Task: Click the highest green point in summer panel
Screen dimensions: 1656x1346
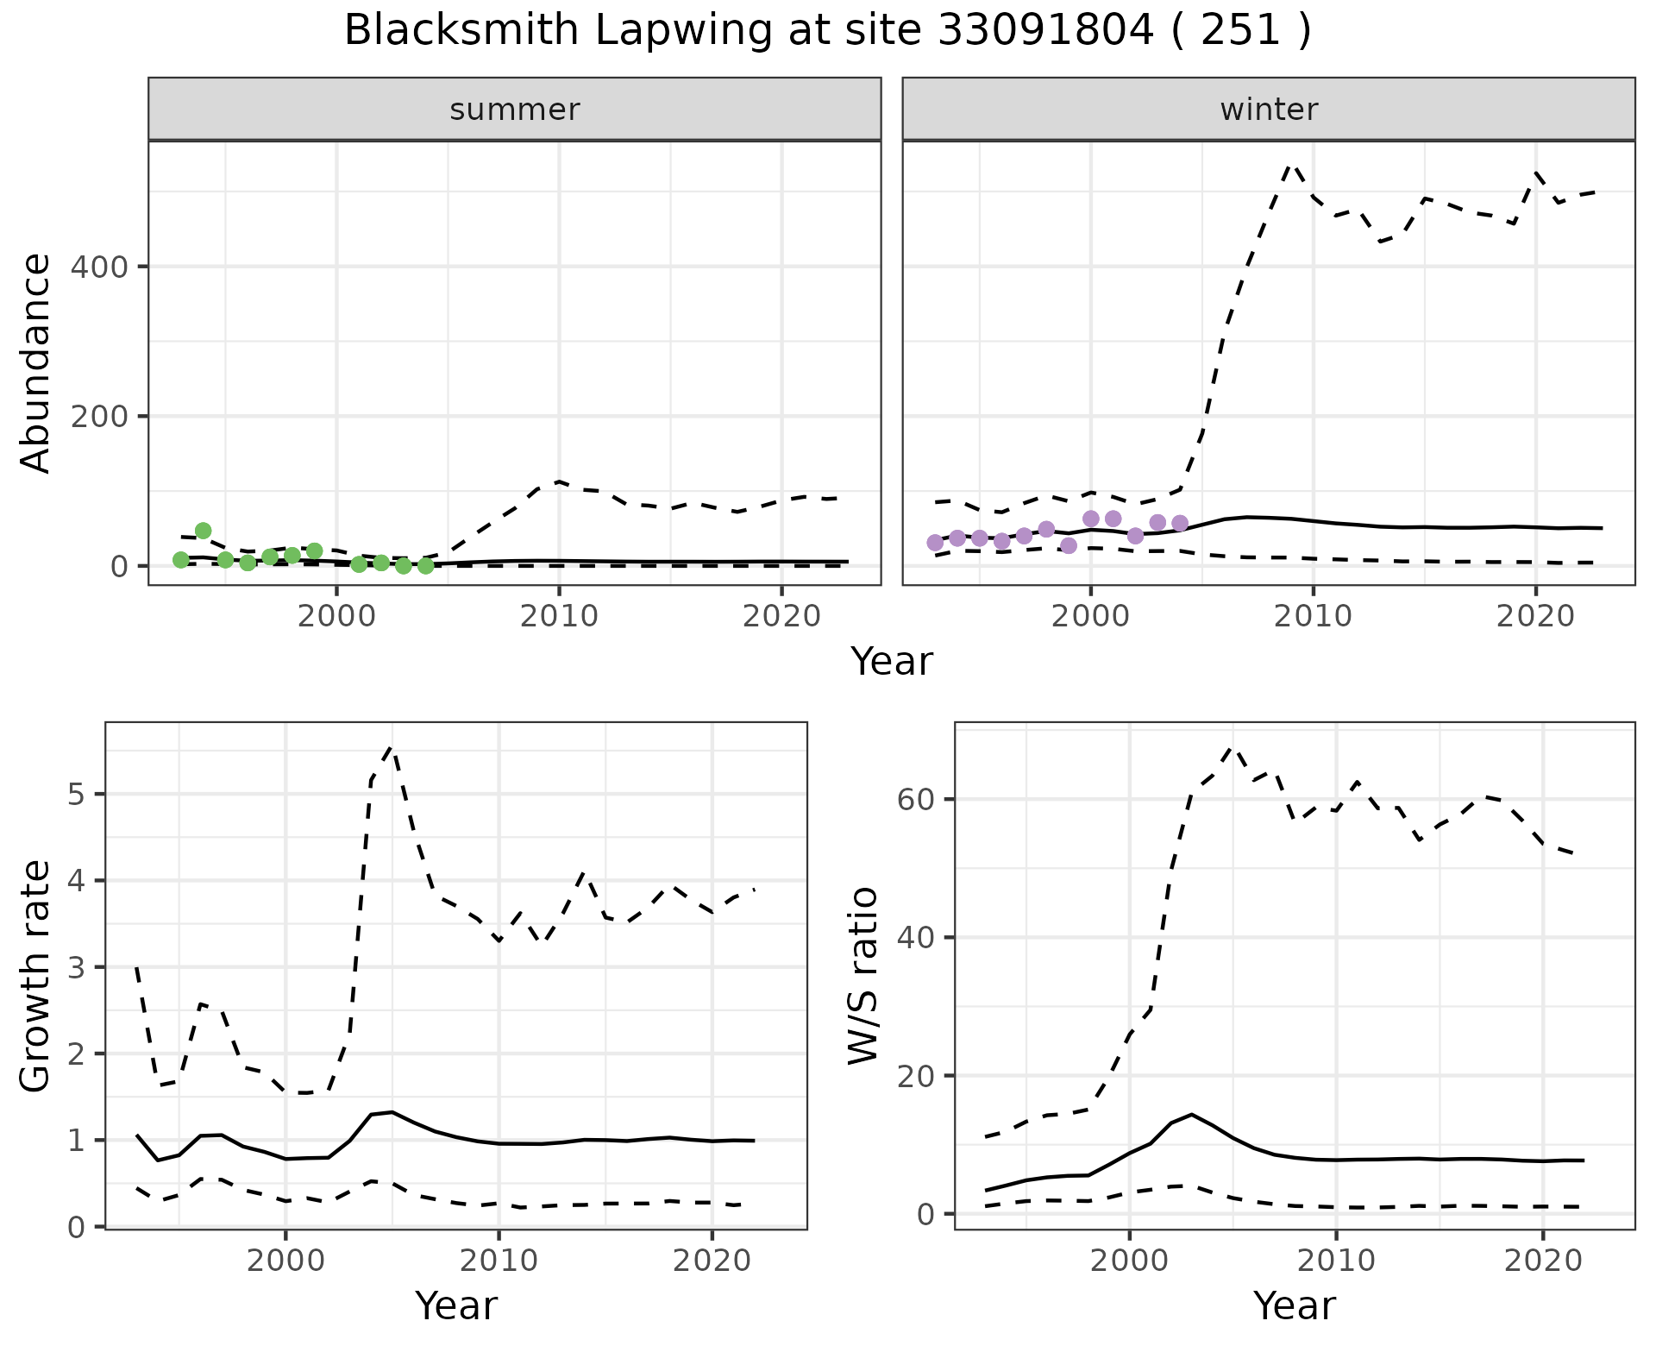Action: 203,531
